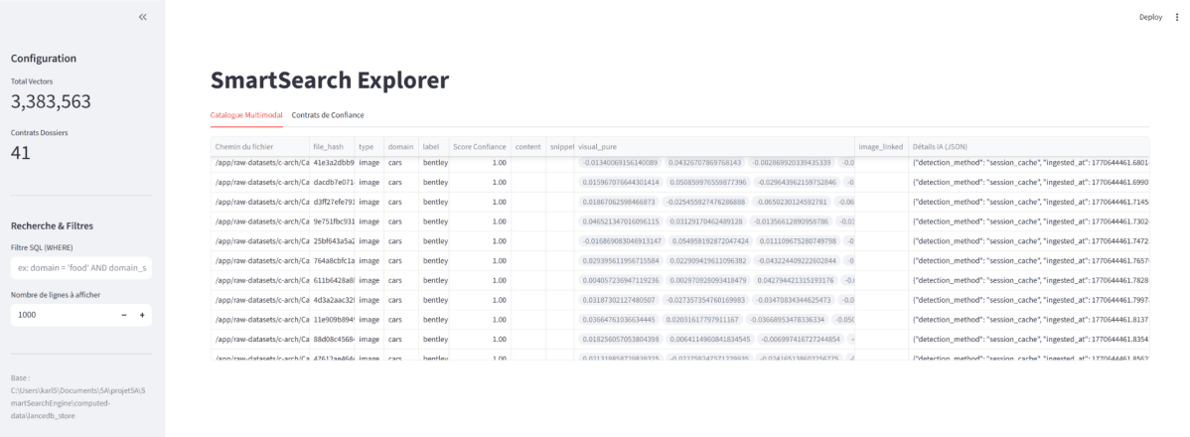Select the file hash cell 11e909b894
This screenshot has height=437, width=1190.
331,320
